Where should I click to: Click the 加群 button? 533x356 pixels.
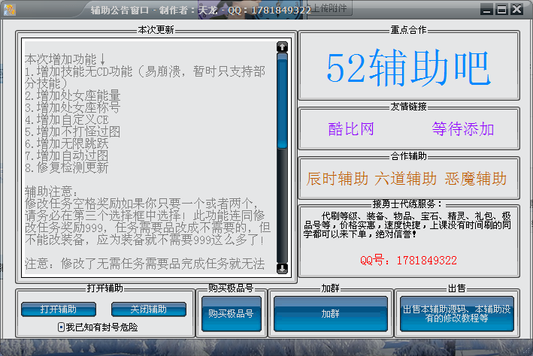pos(330,313)
